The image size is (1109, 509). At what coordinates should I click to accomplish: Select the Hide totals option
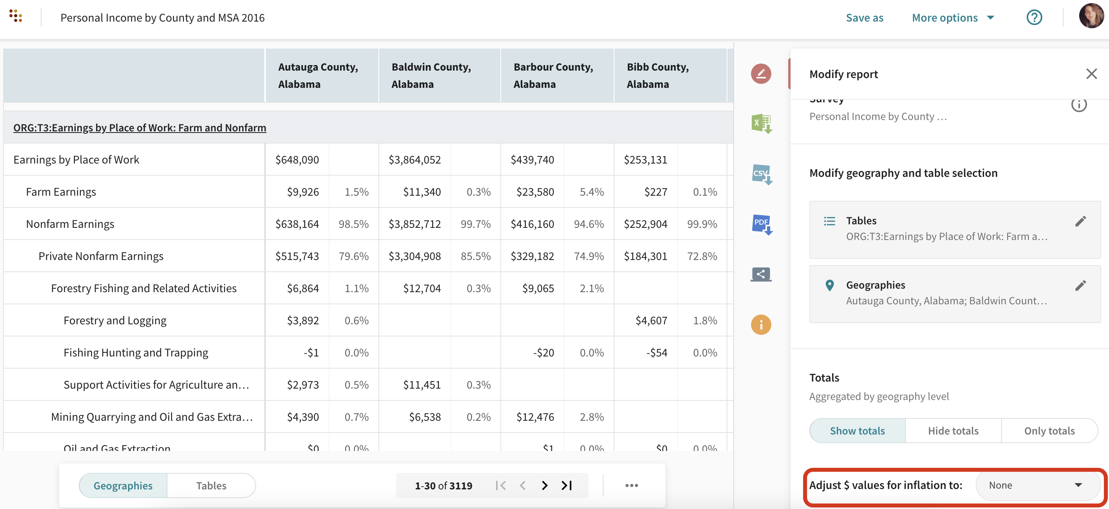tap(953, 431)
